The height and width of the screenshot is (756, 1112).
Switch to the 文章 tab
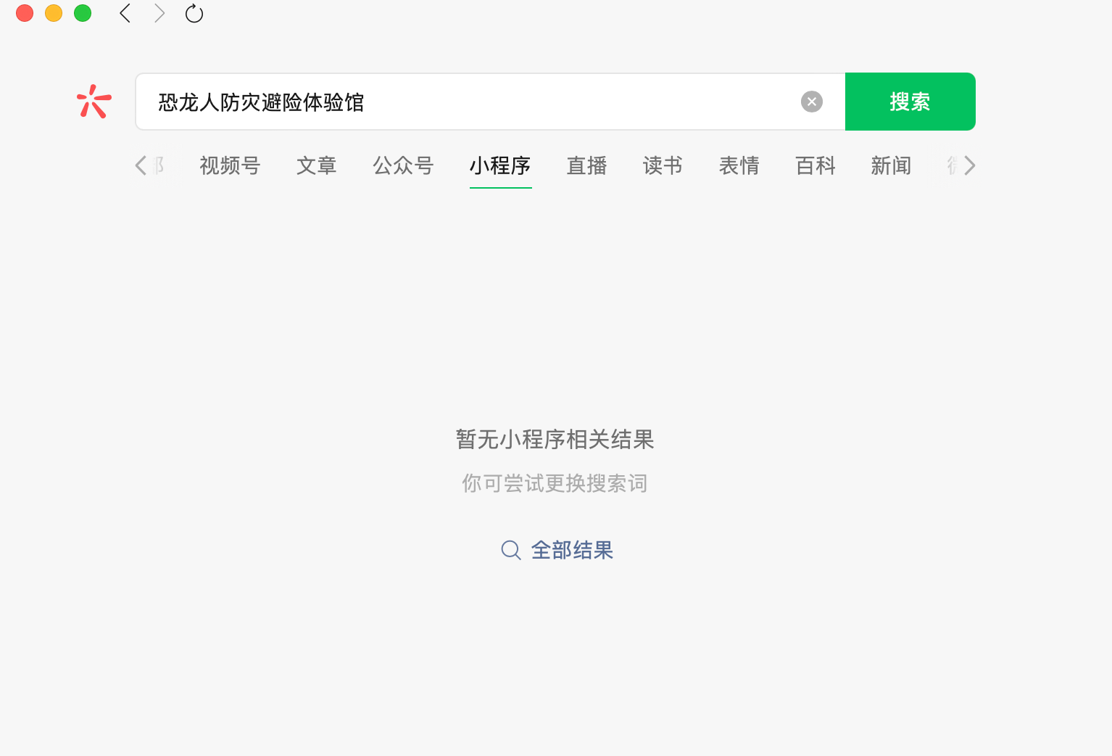click(x=317, y=165)
